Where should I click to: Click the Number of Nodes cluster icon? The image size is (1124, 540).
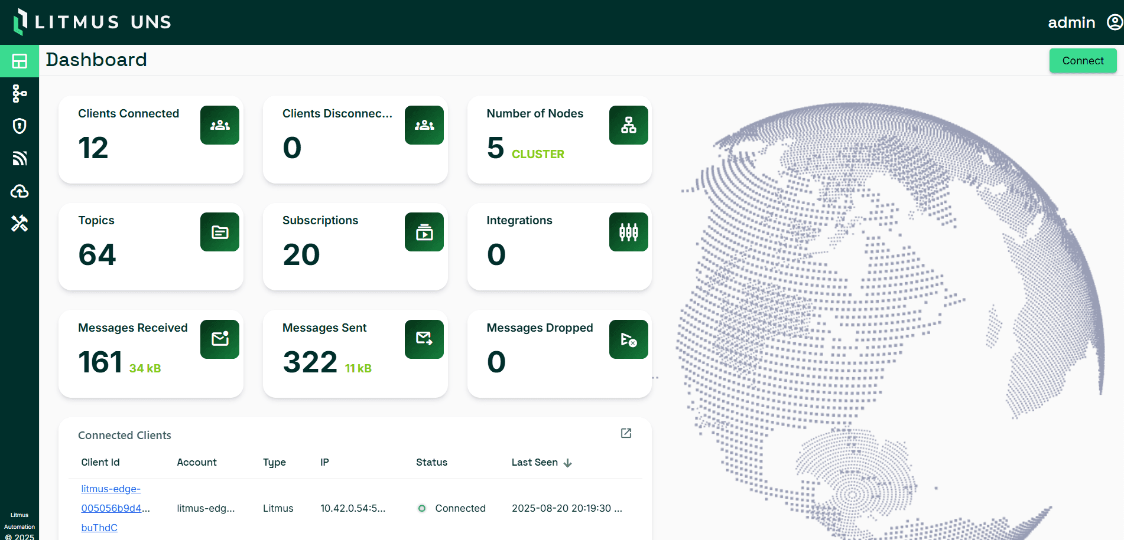pyautogui.click(x=628, y=125)
